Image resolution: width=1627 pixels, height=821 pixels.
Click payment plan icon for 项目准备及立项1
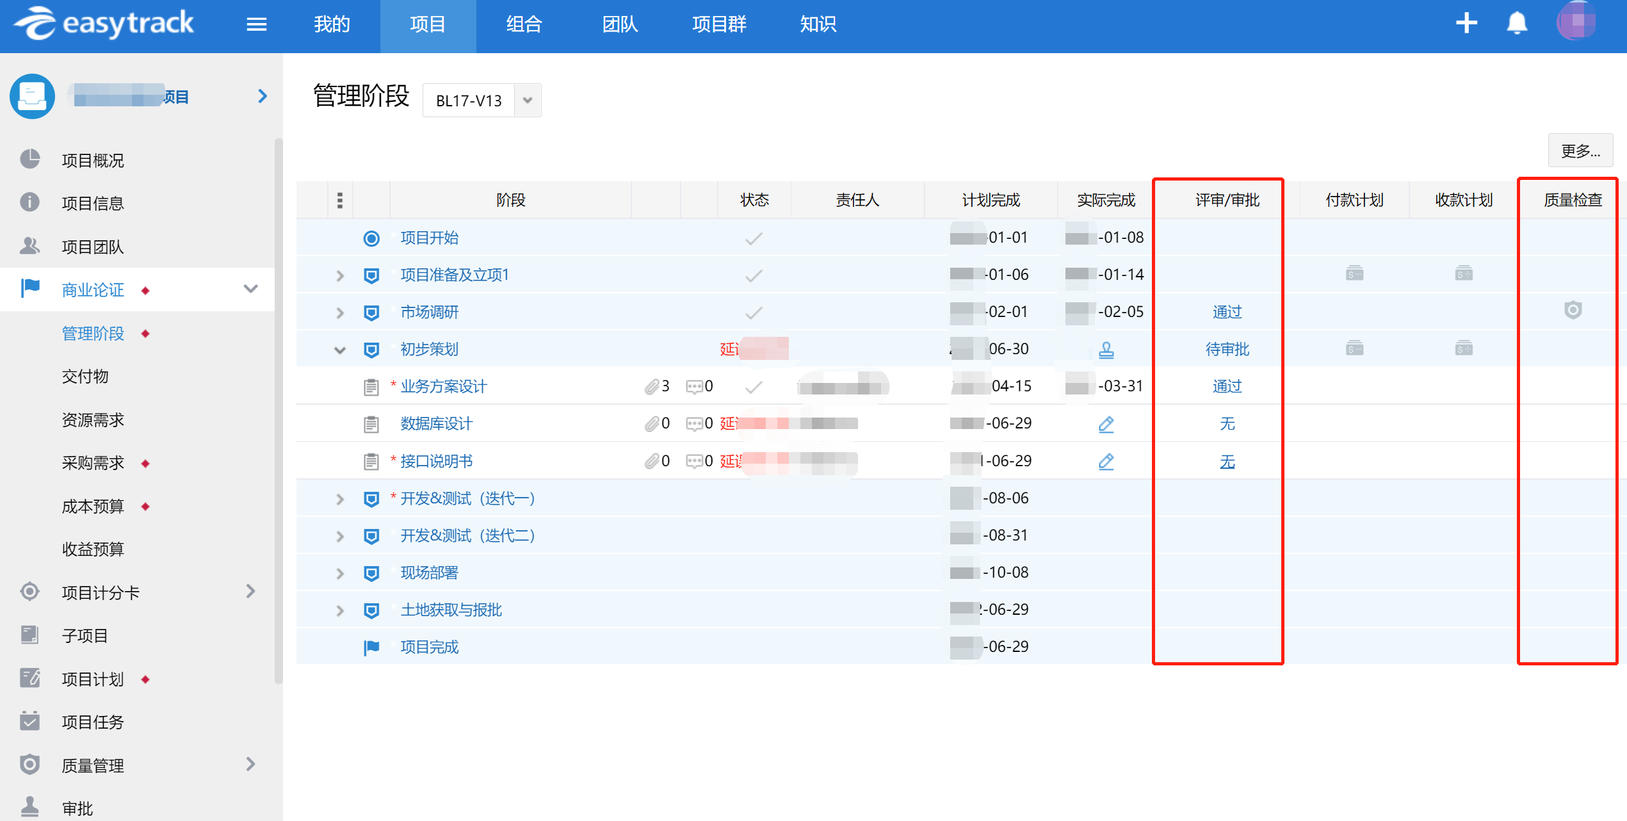tap(1354, 274)
